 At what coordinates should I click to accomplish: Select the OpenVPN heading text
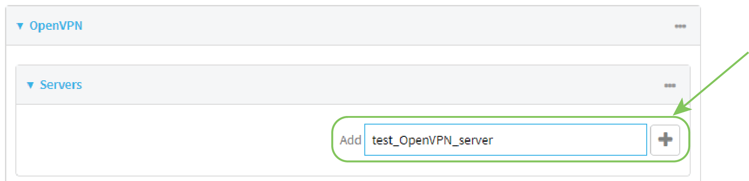click(x=56, y=26)
